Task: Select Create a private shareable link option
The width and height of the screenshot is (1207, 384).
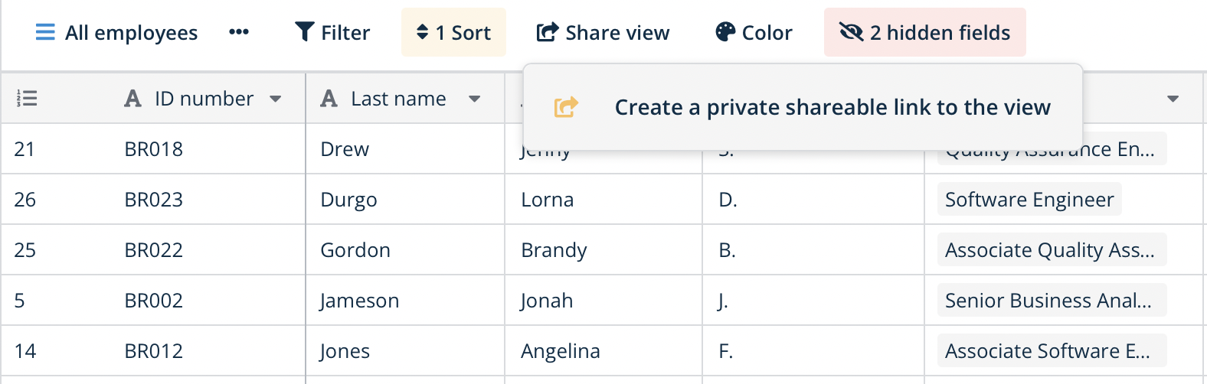Action: [x=832, y=107]
